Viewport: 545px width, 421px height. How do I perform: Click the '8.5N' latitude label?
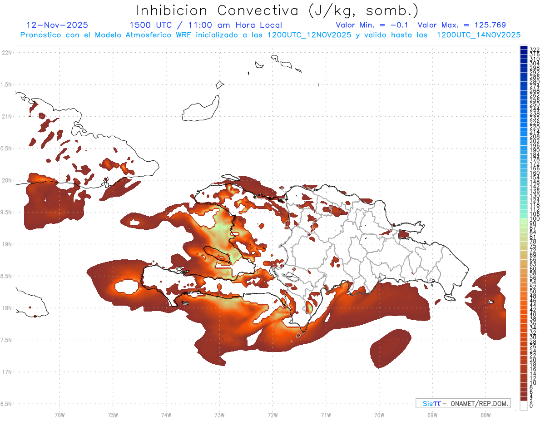tap(7, 276)
